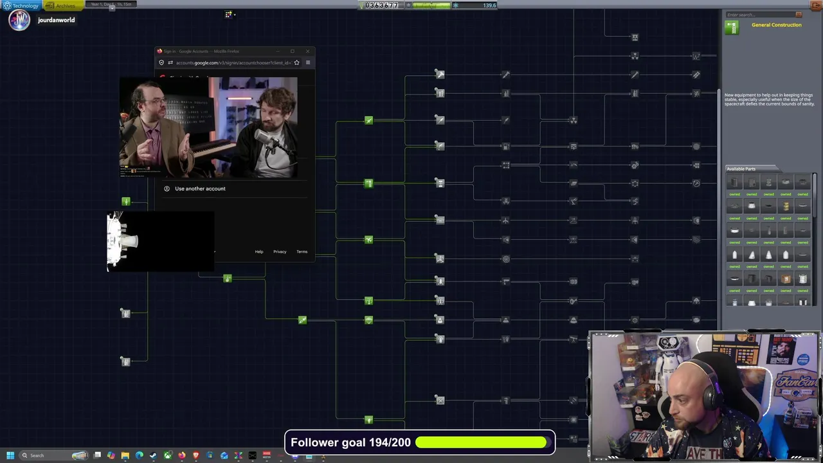This screenshot has width=823, height=463.
Task: Open Brave browser from the taskbar
Action: point(196,455)
